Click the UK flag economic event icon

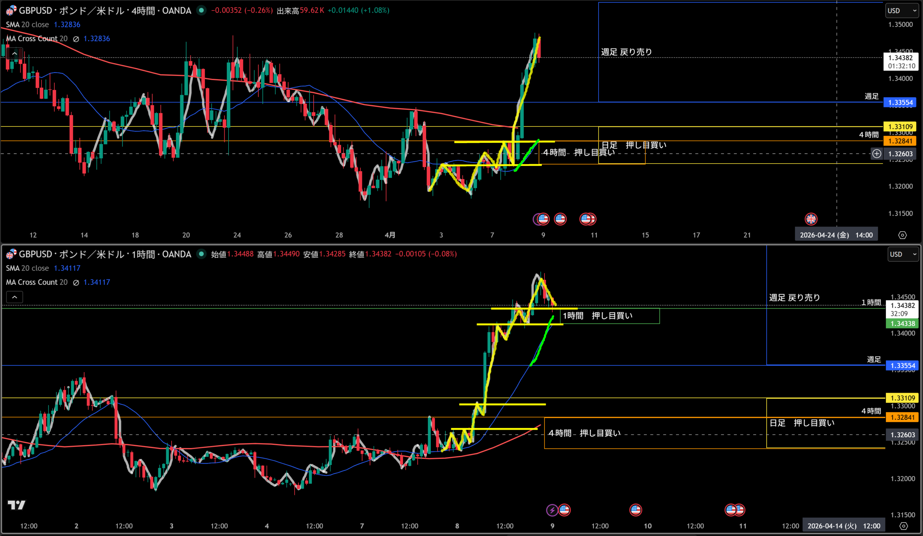(x=811, y=219)
